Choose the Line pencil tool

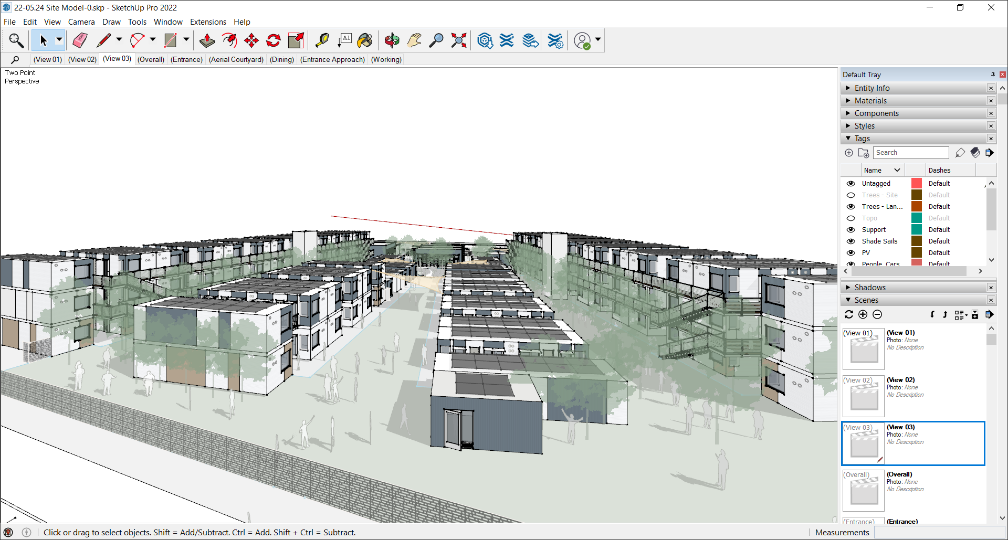pos(103,40)
